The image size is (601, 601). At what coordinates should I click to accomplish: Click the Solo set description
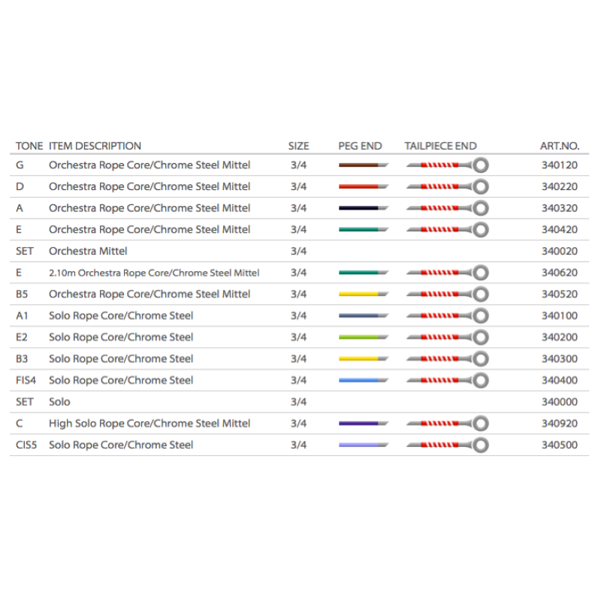point(59,402)
